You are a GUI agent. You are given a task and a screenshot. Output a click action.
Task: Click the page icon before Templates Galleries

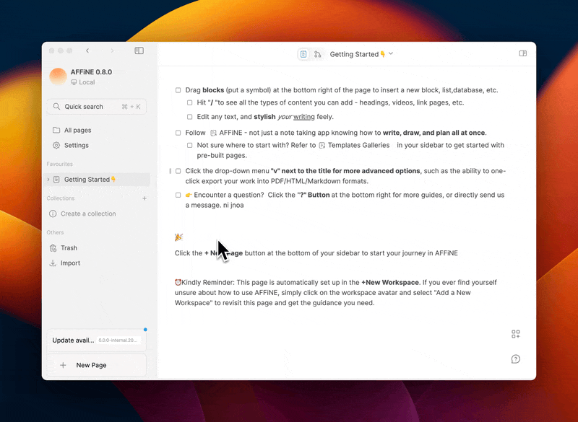[x=322, y=146]
